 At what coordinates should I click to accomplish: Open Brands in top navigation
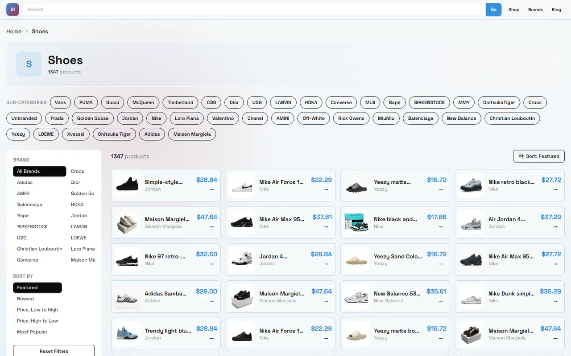point(535,9)
